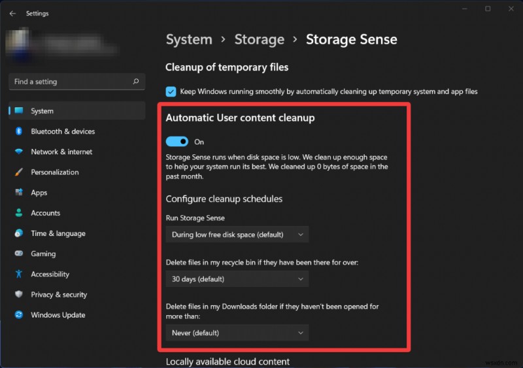Open the Downloads folder Never dropdown
Screen dimensions: 523x368
coord(237,333)
